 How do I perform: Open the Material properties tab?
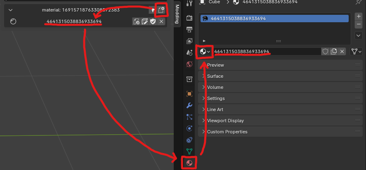[189, 163]
